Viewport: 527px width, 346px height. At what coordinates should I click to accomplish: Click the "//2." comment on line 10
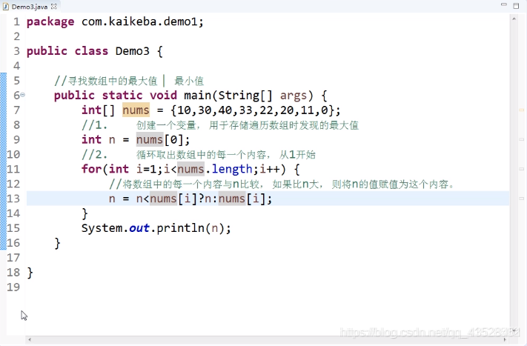(199, 155)
